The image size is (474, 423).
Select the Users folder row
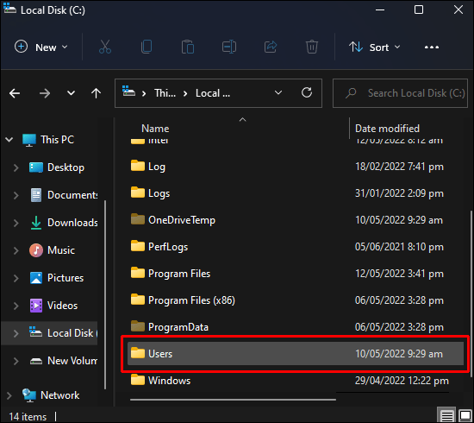[x=296, y=354]
